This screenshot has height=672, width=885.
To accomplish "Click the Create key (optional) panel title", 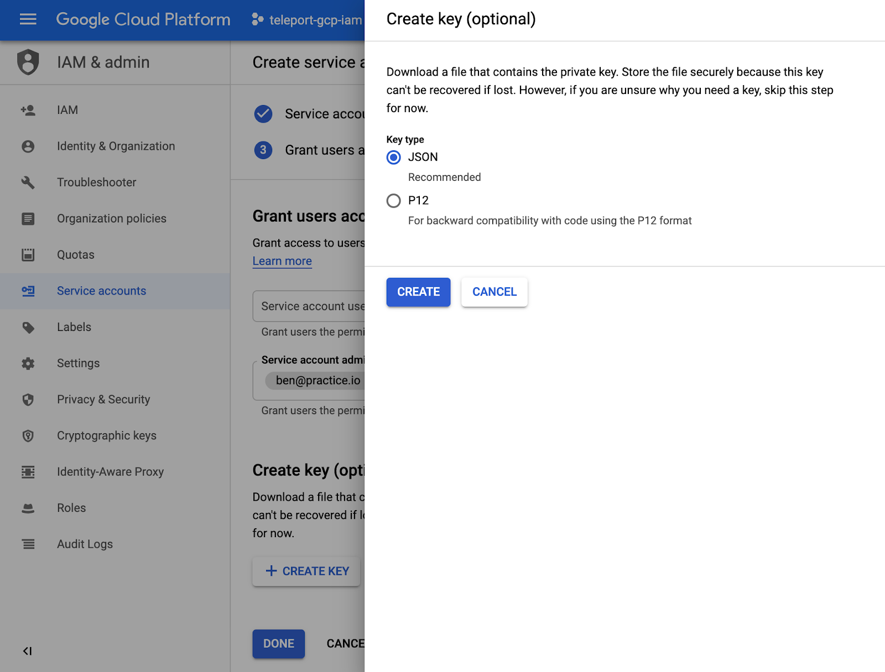I will (461, 19).
